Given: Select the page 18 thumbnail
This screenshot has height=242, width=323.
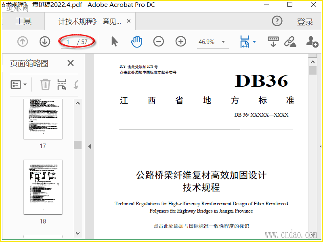Looking at the screenshot, I should point(43,187).
